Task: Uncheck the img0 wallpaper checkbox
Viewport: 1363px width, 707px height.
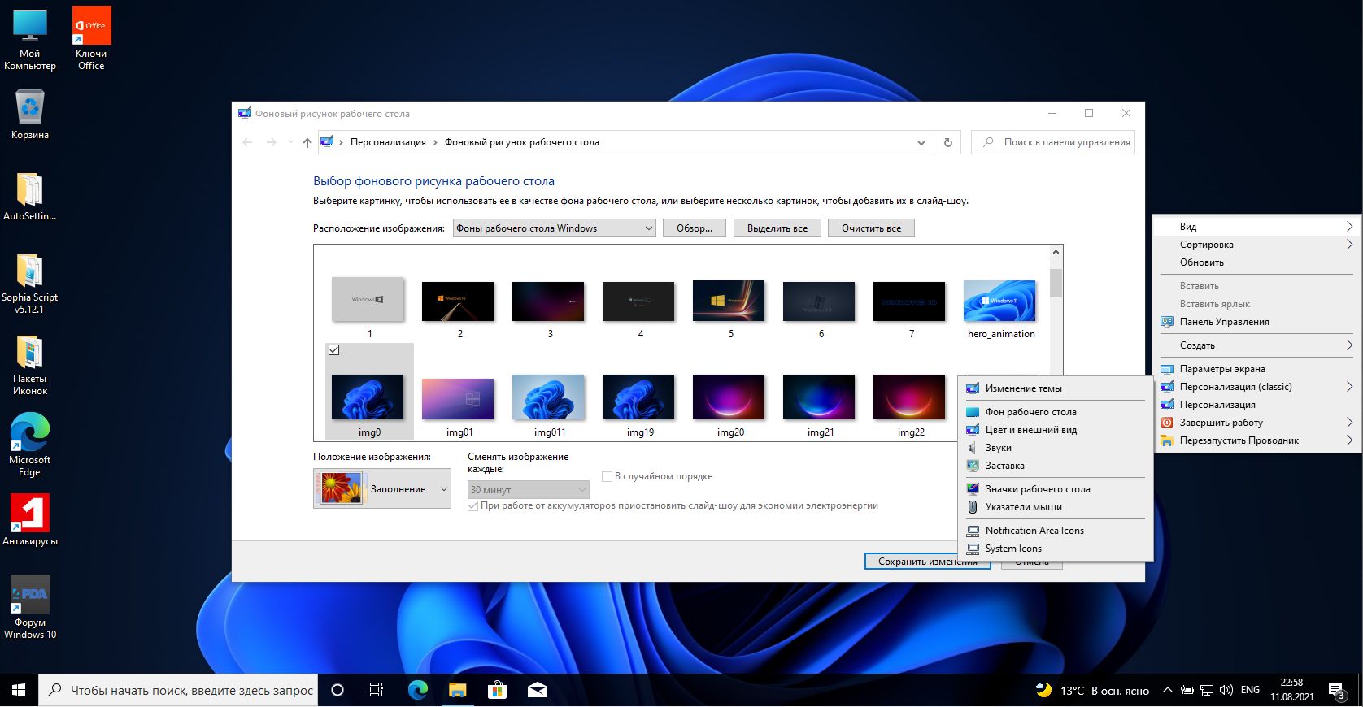Action: [x=333, y=350]
